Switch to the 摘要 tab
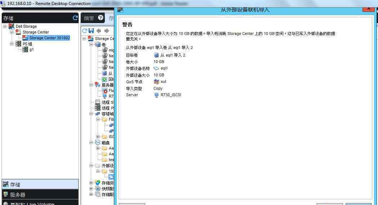Screen dimensions: 378x205 tap(89, 18)
